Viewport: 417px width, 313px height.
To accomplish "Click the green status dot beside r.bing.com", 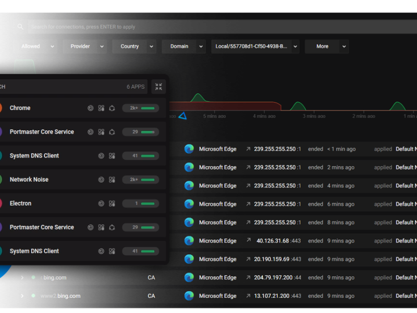I will point(33,278).
